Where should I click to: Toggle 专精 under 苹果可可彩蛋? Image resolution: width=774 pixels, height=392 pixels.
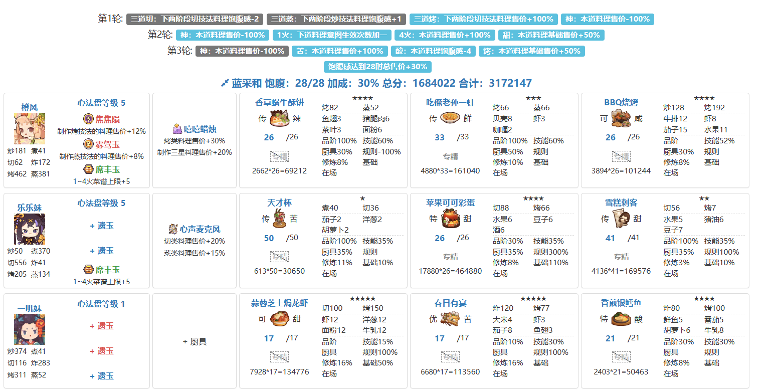coord(450,257)
